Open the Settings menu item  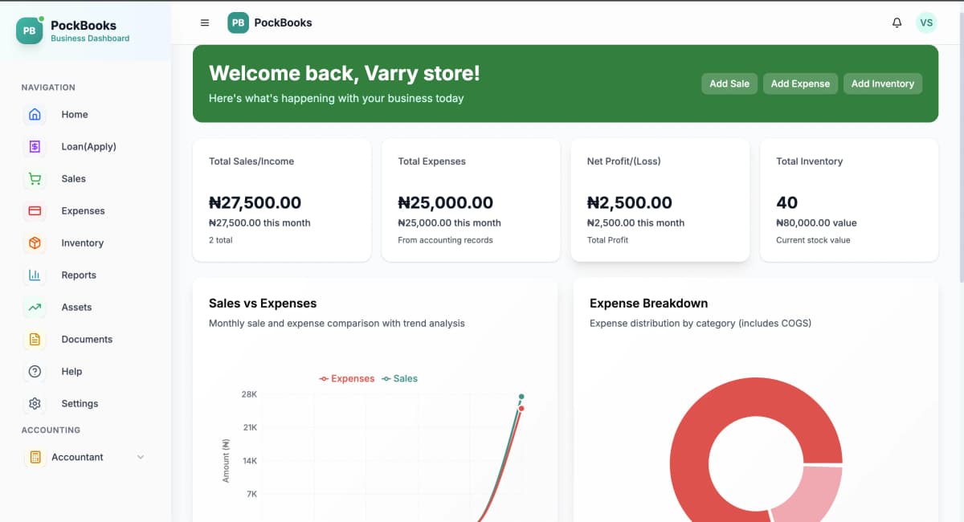click(x=80, y=403)
